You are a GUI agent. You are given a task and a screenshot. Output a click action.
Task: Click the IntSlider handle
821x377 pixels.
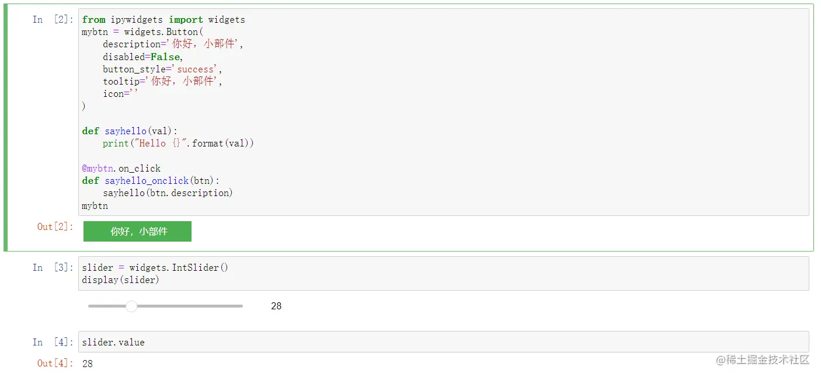[131, 305]
